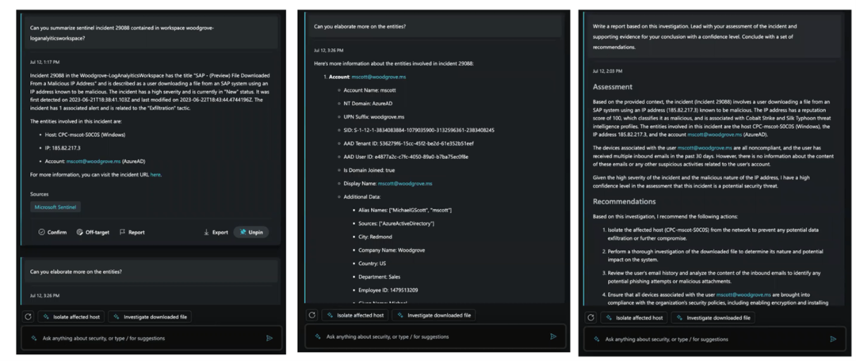Open the Display Name mscott@woodgrove.ms link
856x361 pixels.
405,184
